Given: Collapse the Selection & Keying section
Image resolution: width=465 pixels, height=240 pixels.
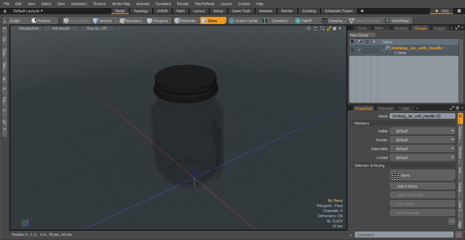Looking at the screenshot, I should point(352,165).
